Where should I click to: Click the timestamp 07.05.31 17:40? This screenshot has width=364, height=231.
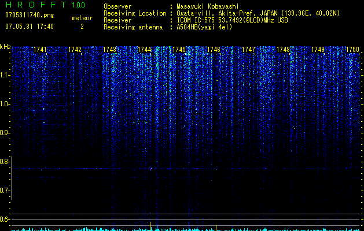30,27
